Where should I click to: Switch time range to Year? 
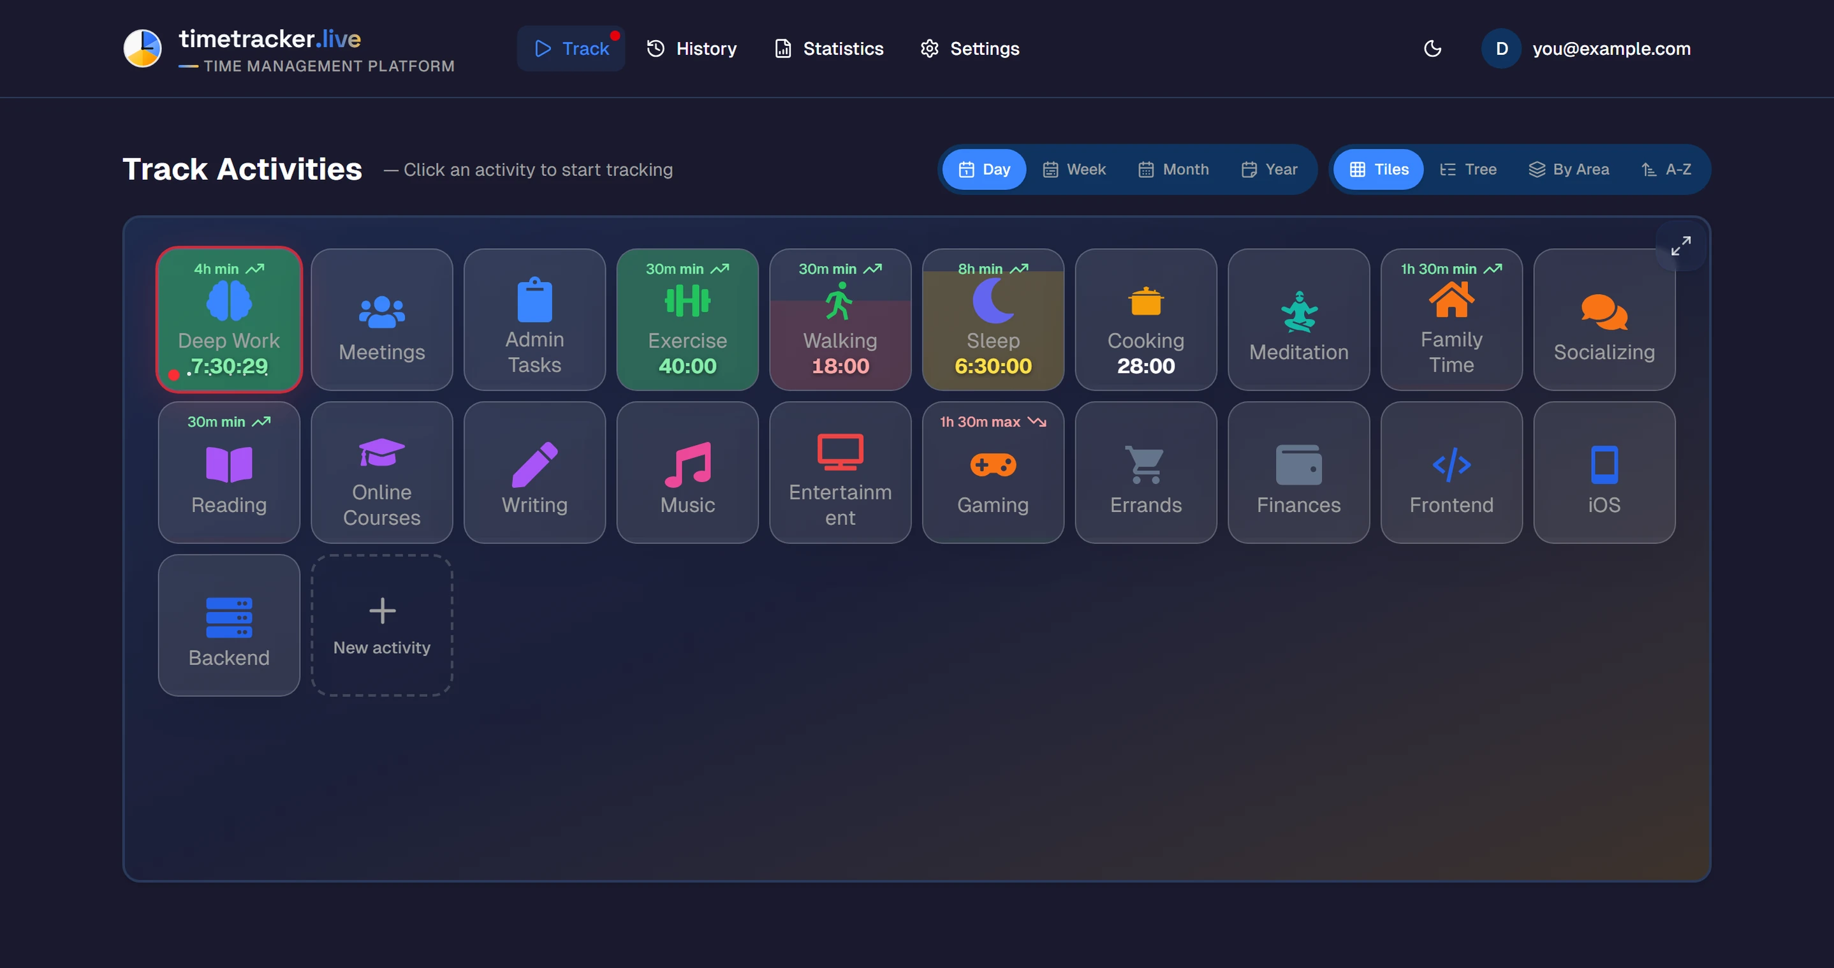1270,170
